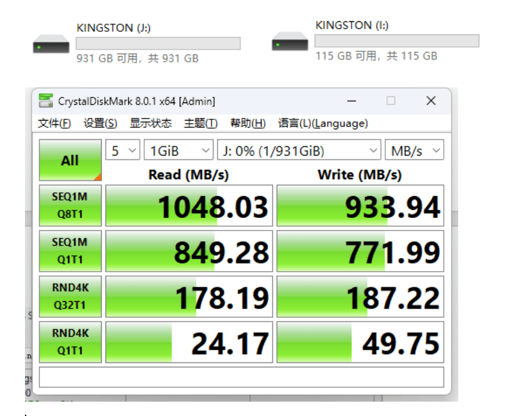Click the Write (MB/s) column header

(360, 174)
